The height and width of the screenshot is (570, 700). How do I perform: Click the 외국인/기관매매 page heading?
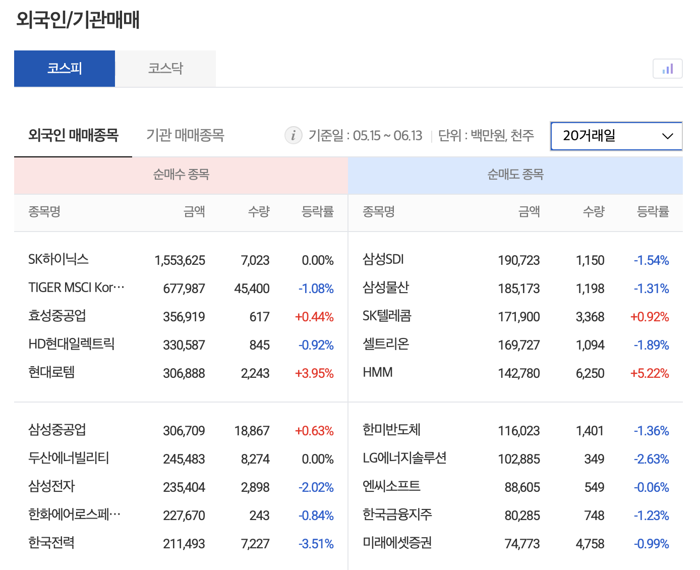pyautogui.click(x=78, y=20)
